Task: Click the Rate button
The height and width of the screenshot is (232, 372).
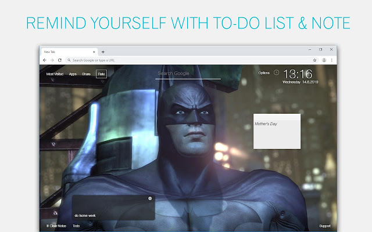Action: pyautogui.click(x=101, y=74)
